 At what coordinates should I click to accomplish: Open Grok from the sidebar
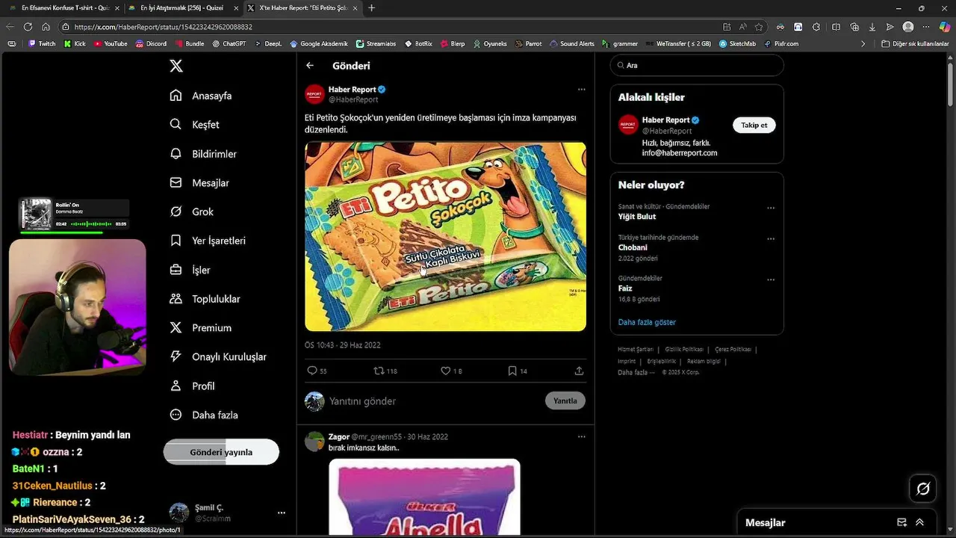[x=192, y=212]
